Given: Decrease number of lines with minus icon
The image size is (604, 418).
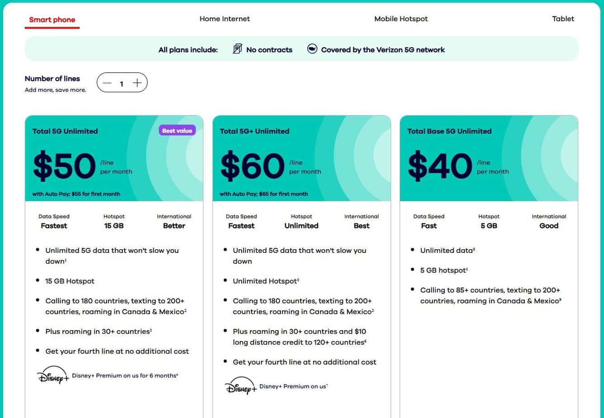Looking at the screenshot, I should click(x=107, y=83).
